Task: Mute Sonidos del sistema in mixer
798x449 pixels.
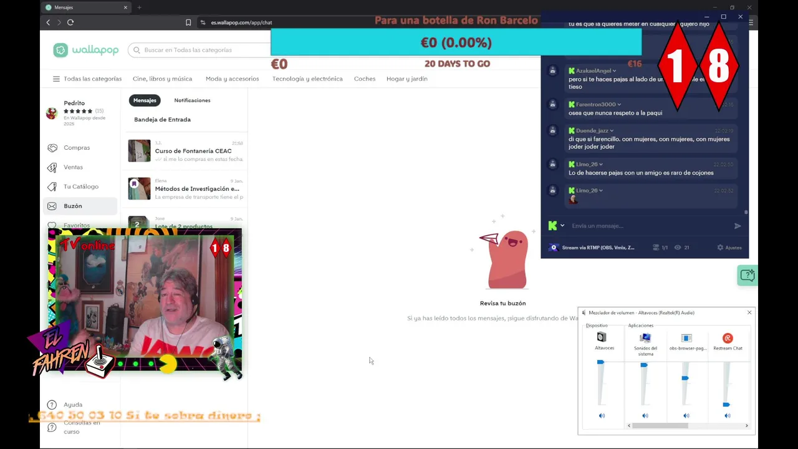Action: [x=645, y=416]
